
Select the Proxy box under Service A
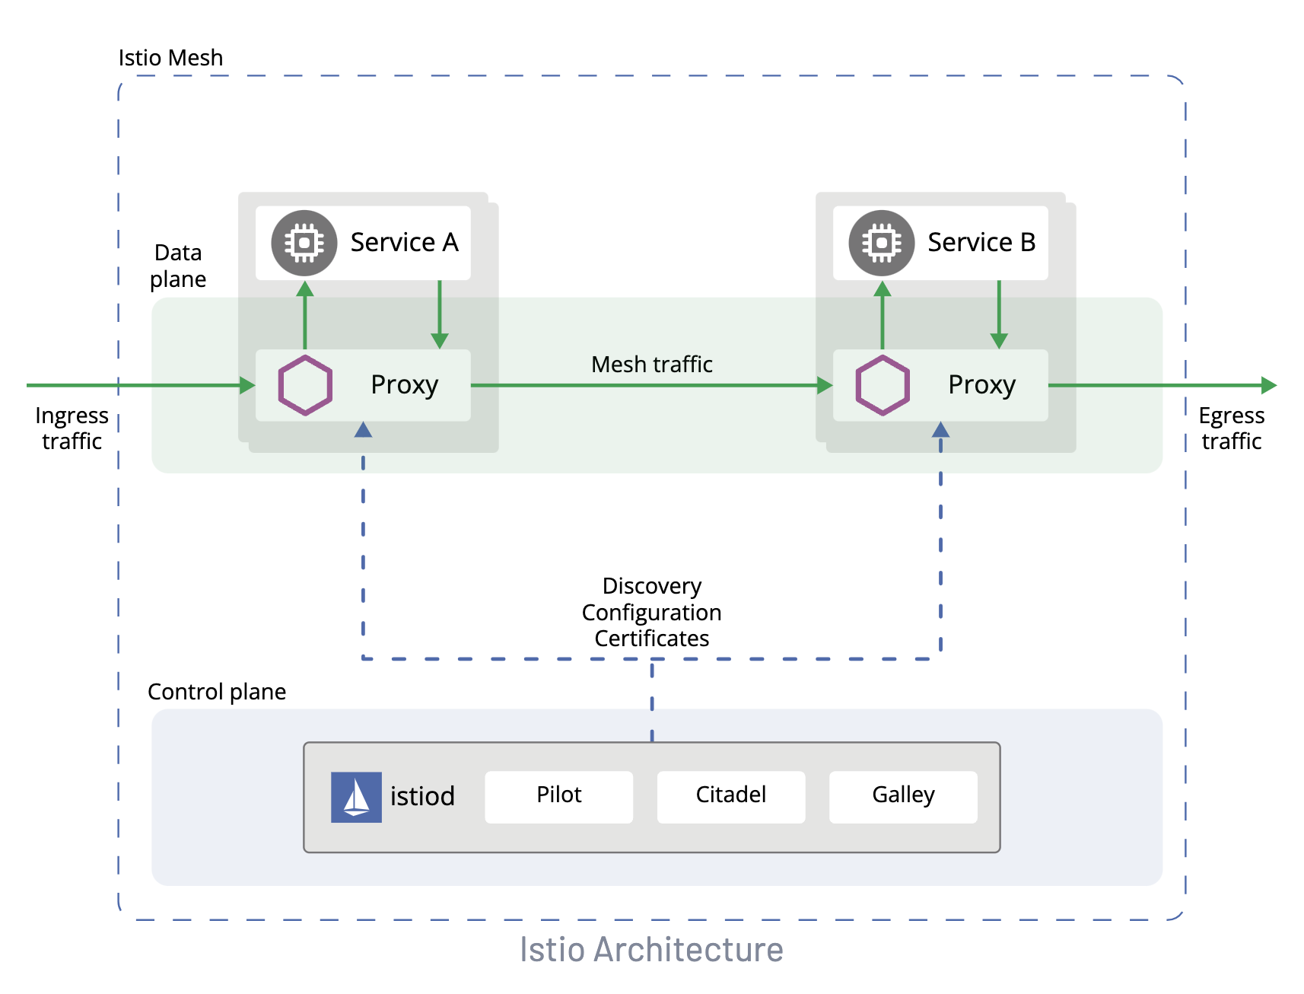click(403, 385)
